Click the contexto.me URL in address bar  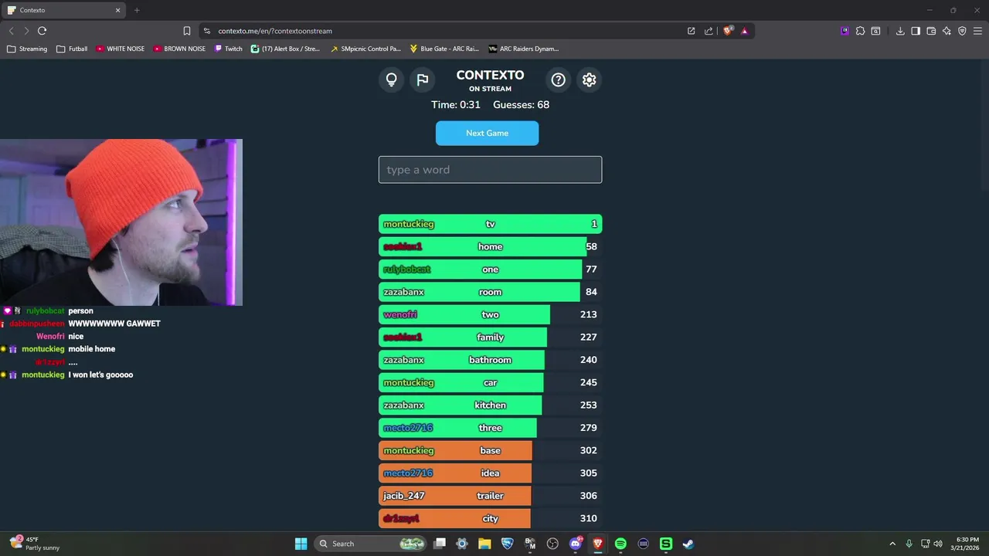click(x=275, y=31)
